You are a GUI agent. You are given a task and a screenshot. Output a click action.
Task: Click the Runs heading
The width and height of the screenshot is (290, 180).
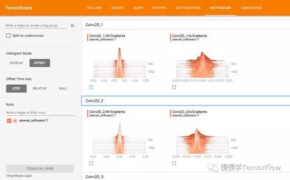point(10,104)
